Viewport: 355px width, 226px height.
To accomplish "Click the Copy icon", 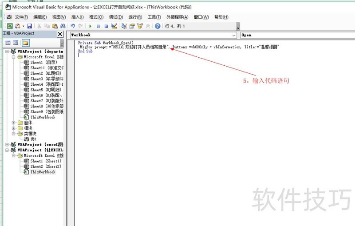I will [x=47, y=26].
